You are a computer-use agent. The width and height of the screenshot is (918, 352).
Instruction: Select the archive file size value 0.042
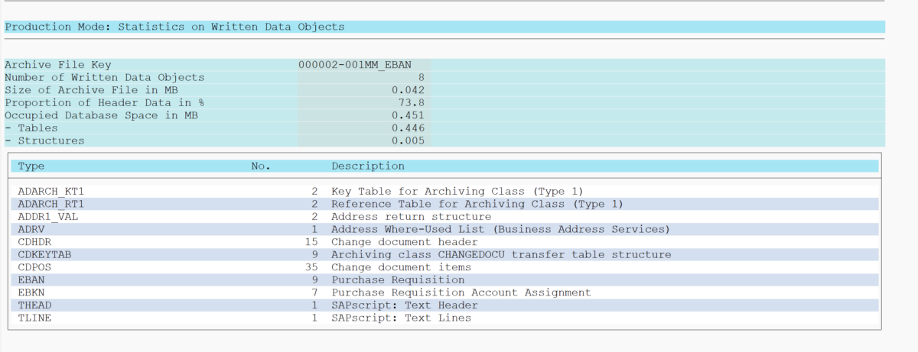408,90
